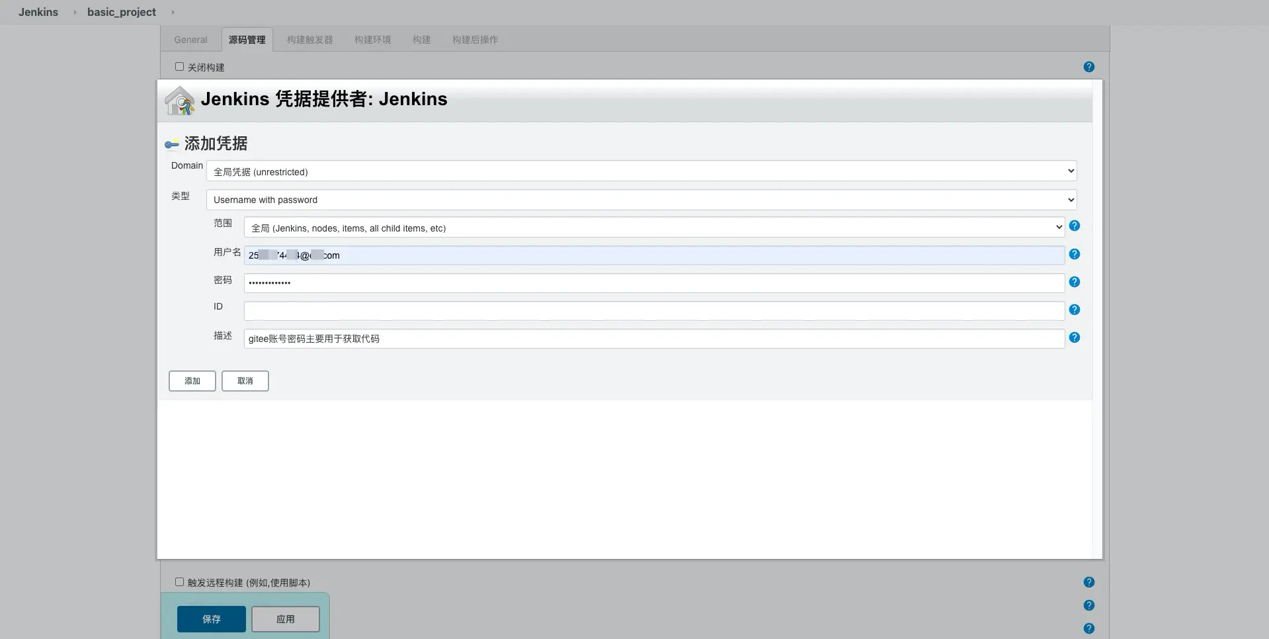Focus the 用户名 username input field
1269x639 pixels.
point(654,255)
